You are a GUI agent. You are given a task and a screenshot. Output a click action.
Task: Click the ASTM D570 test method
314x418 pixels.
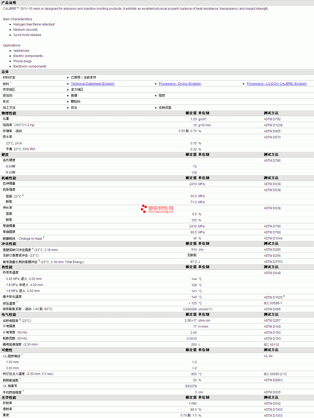[x=272, y=137]
